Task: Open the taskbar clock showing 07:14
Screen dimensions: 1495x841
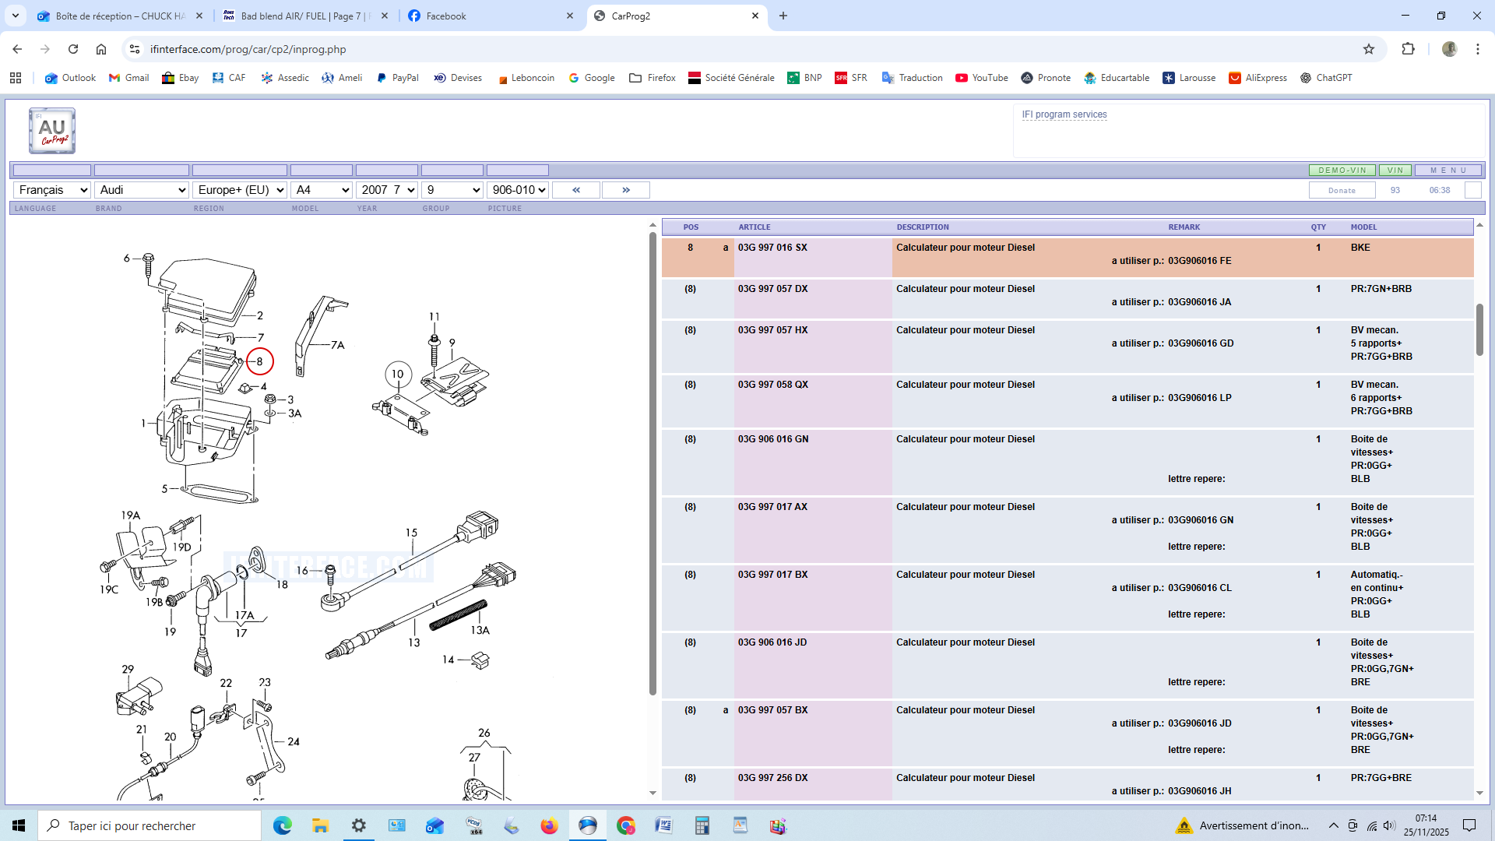Action: coord(1426,825)
